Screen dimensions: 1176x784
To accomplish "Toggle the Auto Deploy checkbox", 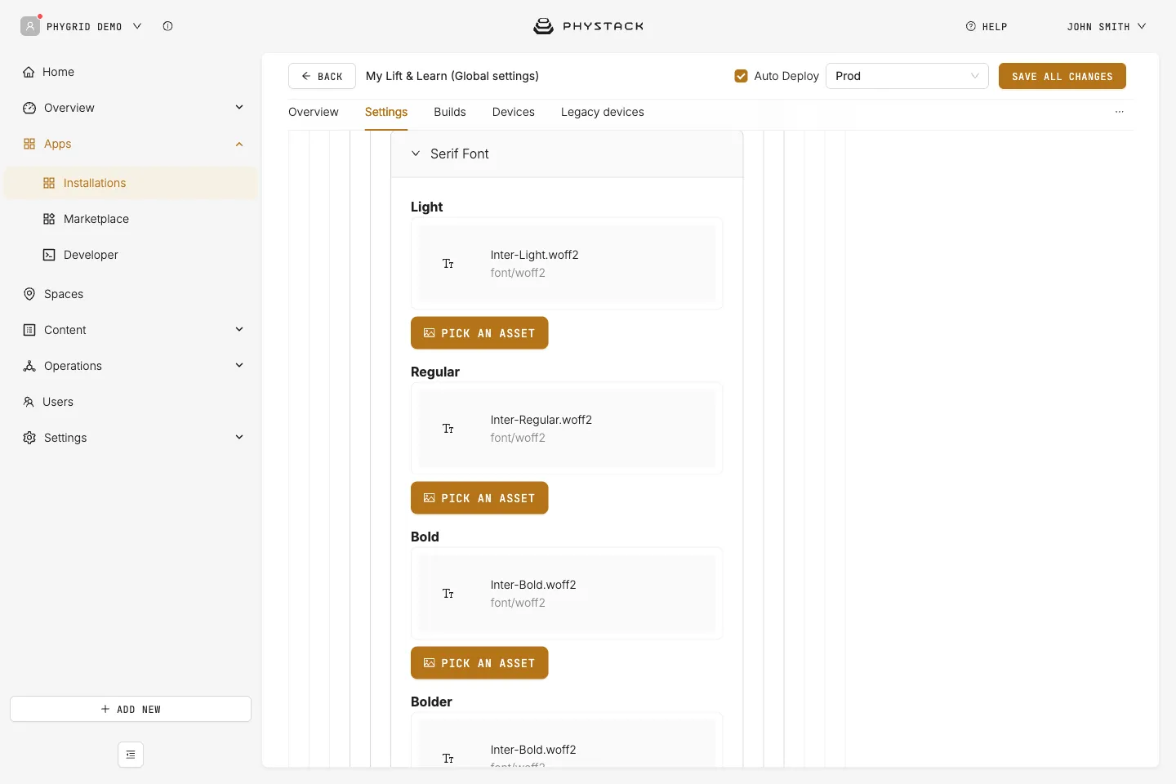I will pos(742,76).
